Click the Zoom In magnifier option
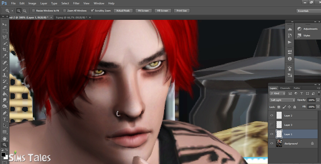Viewport: 321px width, 164px height. (x=19, y=11)
